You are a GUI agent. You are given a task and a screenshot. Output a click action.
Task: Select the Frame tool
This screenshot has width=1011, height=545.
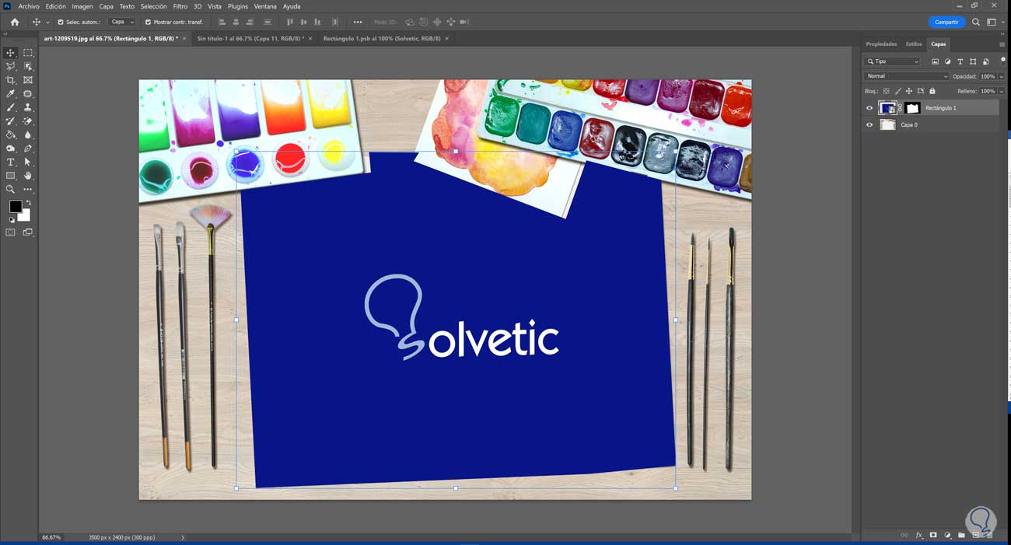coord(28,80)
